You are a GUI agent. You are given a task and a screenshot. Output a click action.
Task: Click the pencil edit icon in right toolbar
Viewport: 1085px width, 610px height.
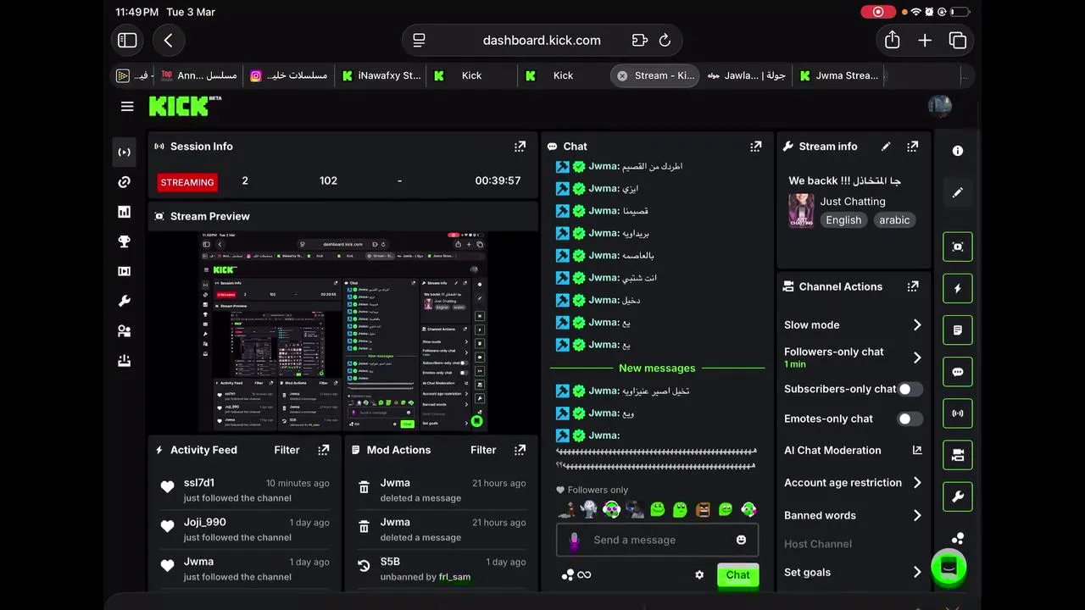click(x=958, y=193)
